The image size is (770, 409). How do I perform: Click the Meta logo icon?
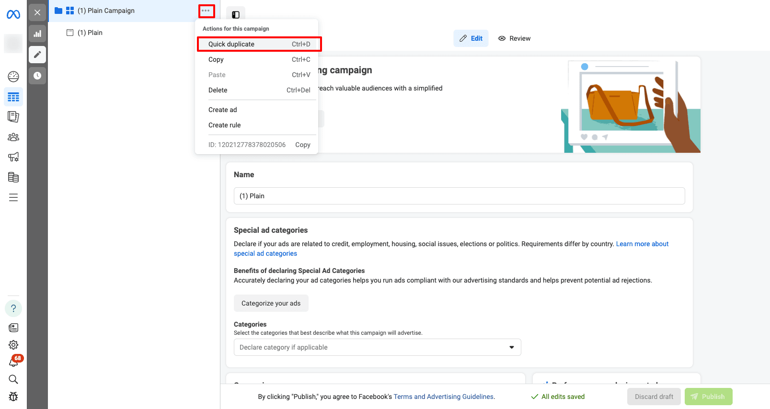click(13, 15)
